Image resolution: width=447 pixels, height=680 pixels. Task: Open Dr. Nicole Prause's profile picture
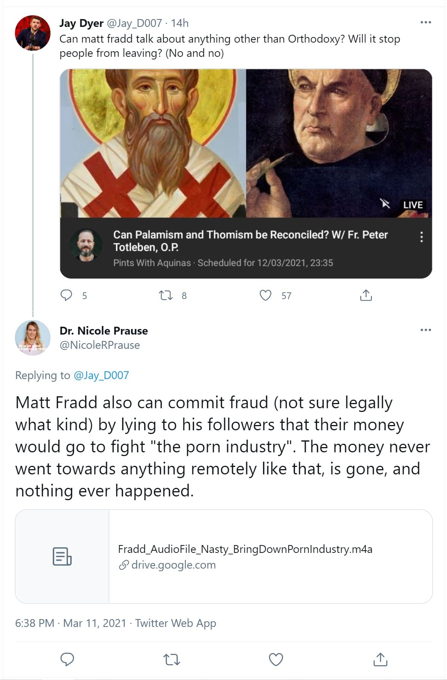click(33, 338)
